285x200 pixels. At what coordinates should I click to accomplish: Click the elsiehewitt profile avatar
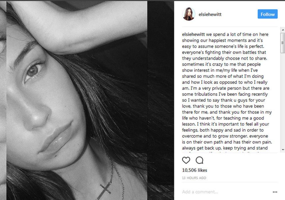click(x=188, y=14)
